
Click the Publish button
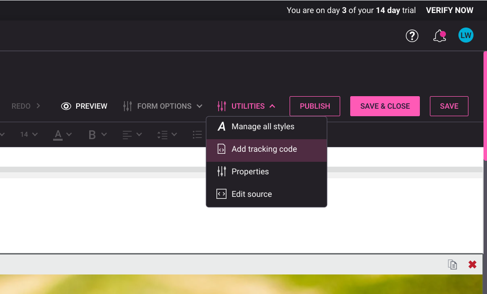315,106
